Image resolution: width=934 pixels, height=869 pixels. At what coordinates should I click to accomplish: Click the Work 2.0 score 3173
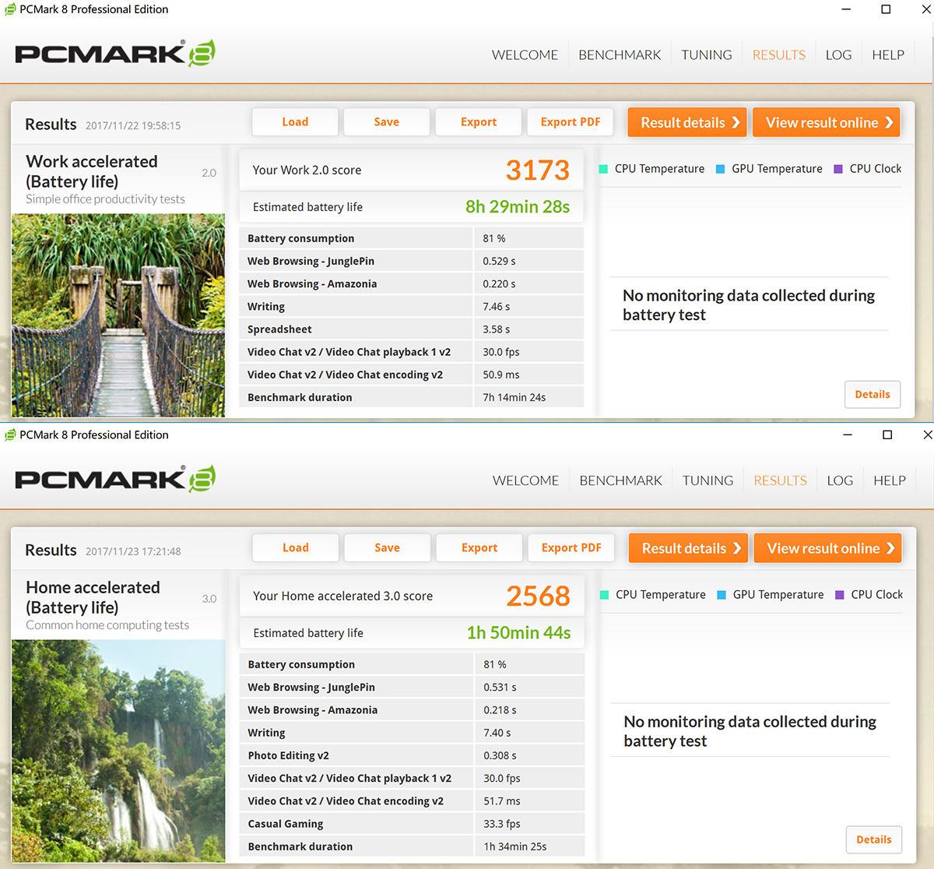tap(538, 170)
